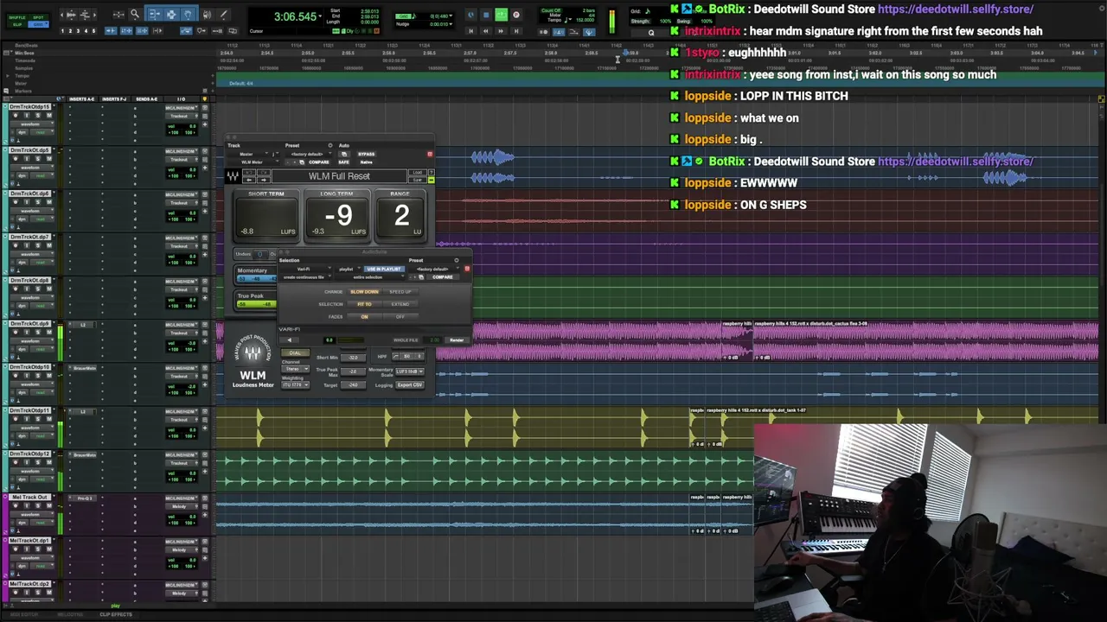
Task: Click the Rewind transport button
Action: point(485,31)
